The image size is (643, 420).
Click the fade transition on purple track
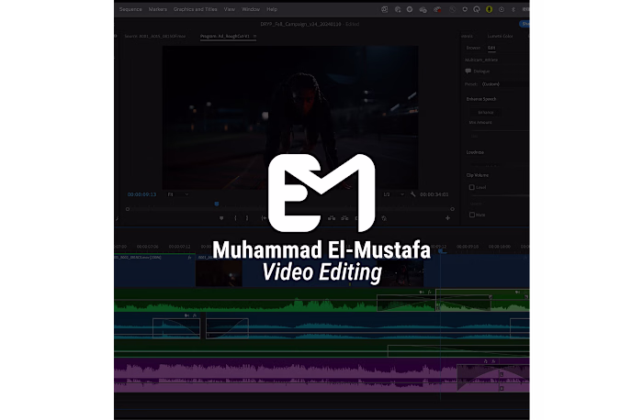[493, 378]
